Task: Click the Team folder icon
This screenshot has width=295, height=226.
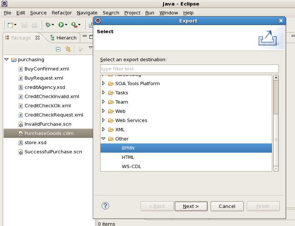Action: [111, 102]
